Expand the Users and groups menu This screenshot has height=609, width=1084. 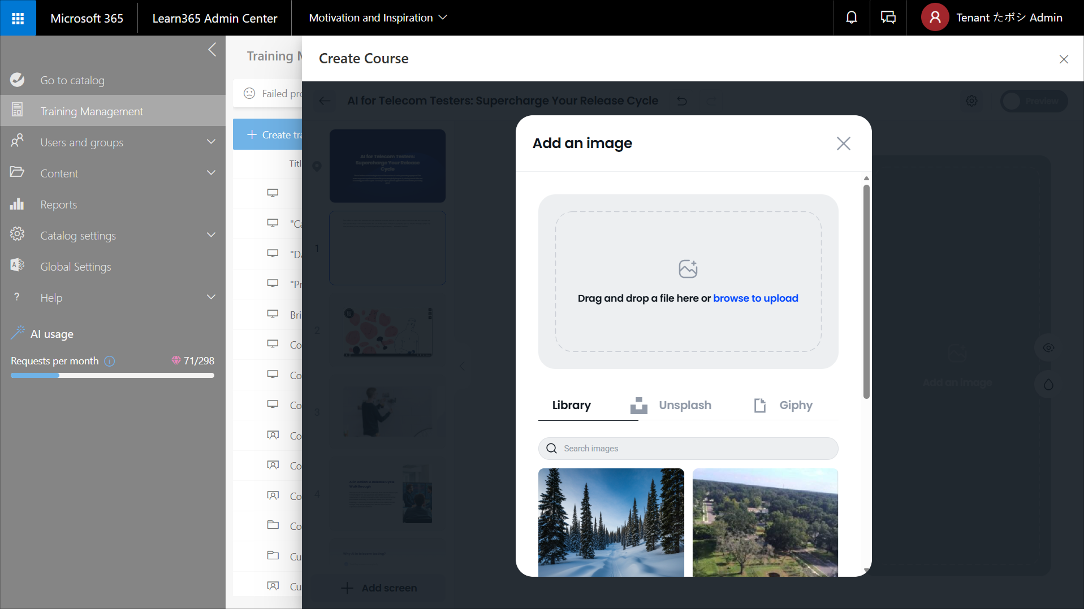211,142
